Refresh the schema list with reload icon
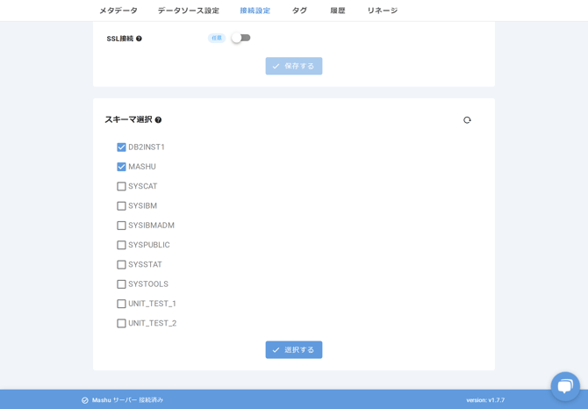The image size is (588, 409). (x=467, y=120)
